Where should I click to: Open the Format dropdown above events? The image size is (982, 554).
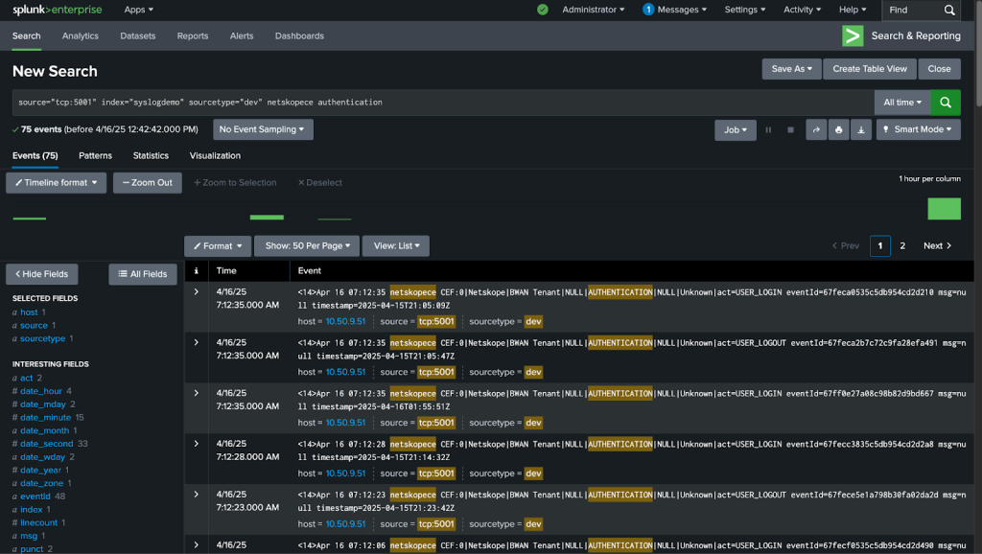[218, 246]
